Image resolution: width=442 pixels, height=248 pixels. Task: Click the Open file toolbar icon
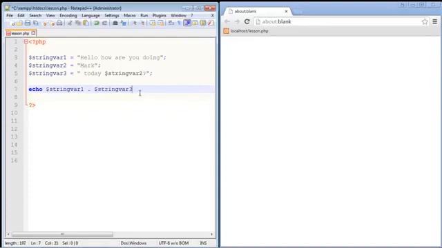coord(19,23)
